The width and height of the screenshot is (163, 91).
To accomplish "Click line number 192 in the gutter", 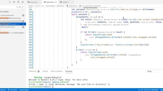I will (30, 10).
